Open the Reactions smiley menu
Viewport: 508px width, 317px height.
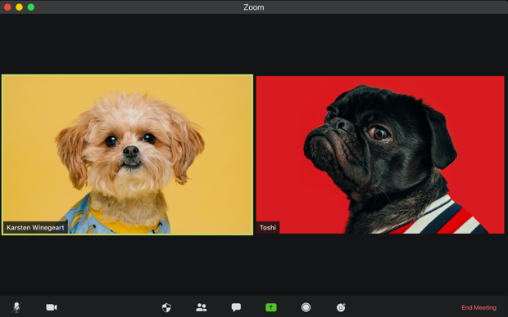(x=341, y=307)
